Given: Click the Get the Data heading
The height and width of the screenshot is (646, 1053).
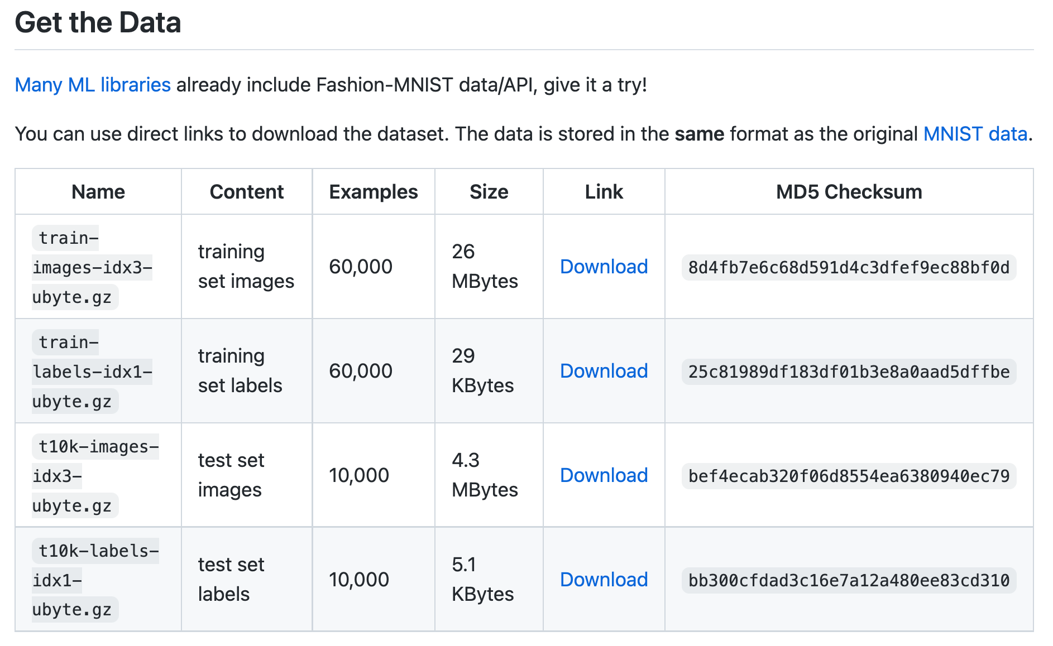Looking at the screenshot, I should pyautogui.click(x=98, y=23).
